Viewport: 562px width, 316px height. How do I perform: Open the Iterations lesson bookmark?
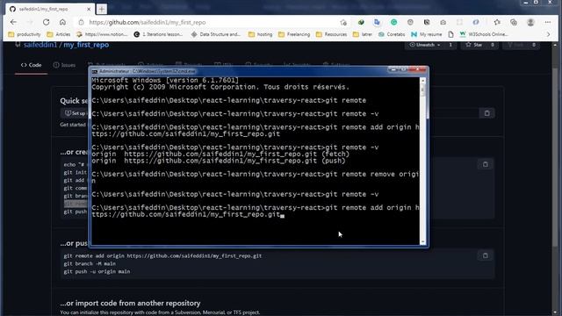(158, 34)
